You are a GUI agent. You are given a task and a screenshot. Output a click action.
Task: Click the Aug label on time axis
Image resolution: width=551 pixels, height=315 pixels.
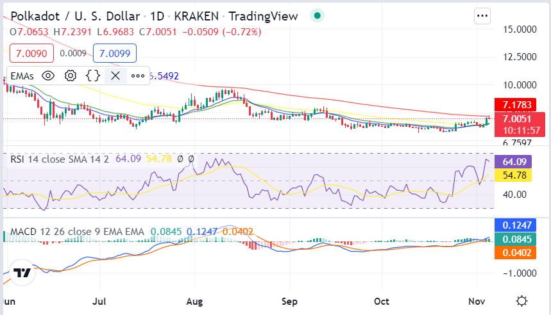(194, 302)
